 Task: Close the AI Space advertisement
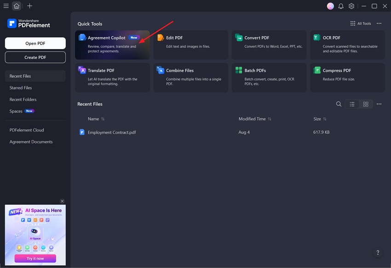click(x=62, y=201)
